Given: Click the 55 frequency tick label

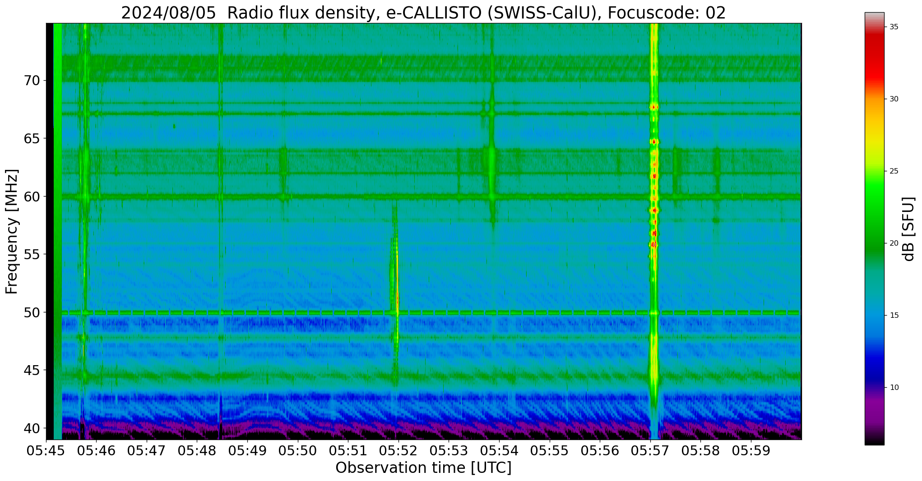Looking at the screenshot, I should [32, 254].
